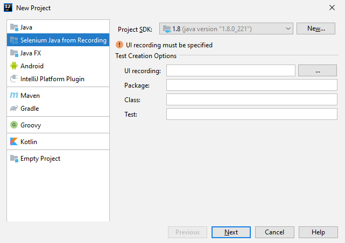Click the Cancel button
The image size is (345, 243).
[274, 232]
